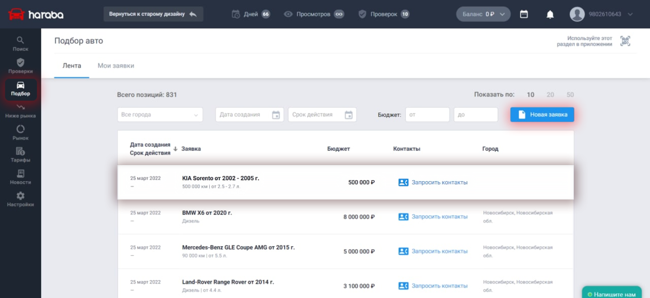Focus Дата создания input field
Viewport: 650px width, 298px height.
click(x=250, y=115)
